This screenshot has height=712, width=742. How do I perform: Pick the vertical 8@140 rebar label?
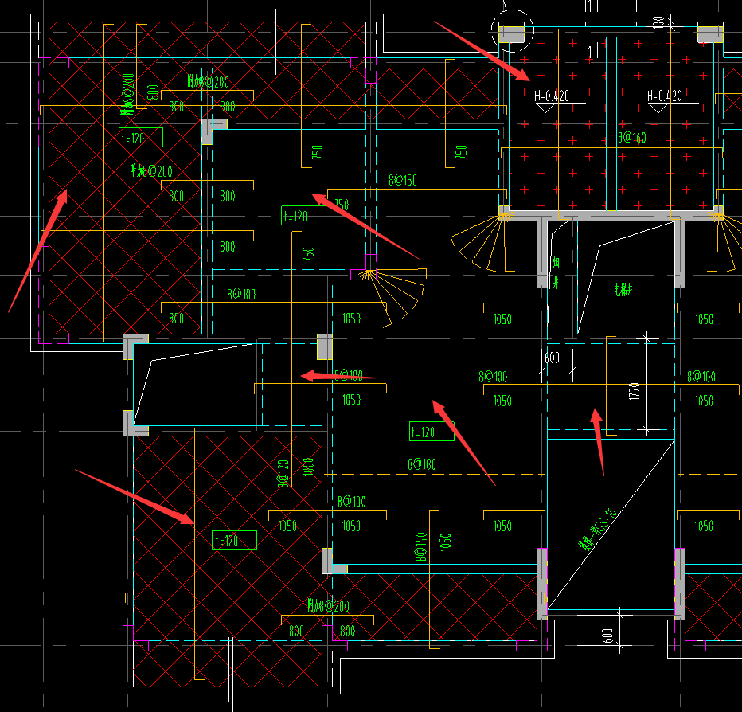pos(420,547)
